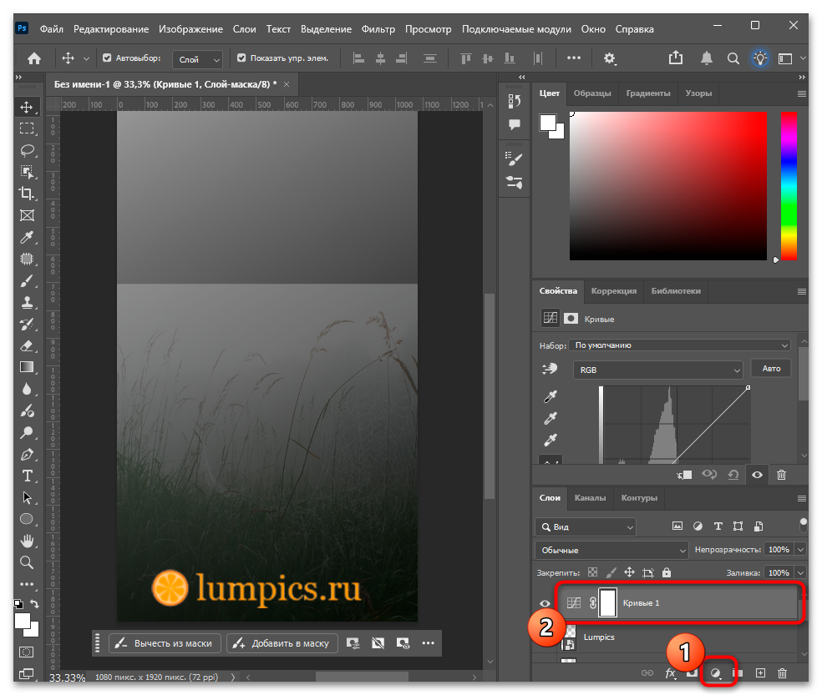Select the Hand tool
Viewport: 822px width, 695px height.
[x=27, y=541]
